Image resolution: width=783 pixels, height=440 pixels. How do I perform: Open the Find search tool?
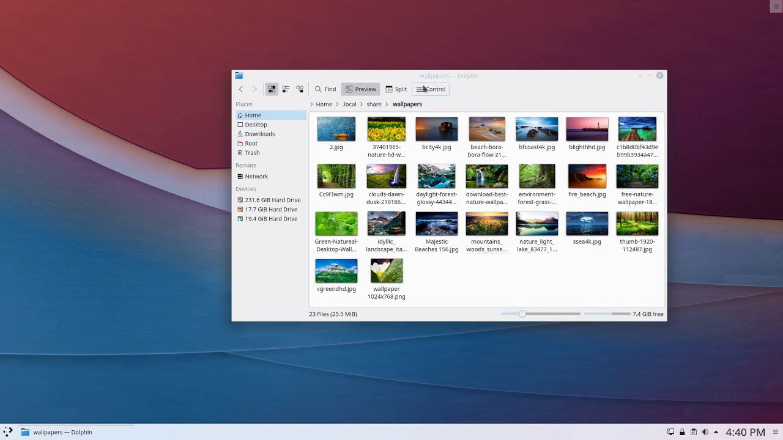[325, 89]
